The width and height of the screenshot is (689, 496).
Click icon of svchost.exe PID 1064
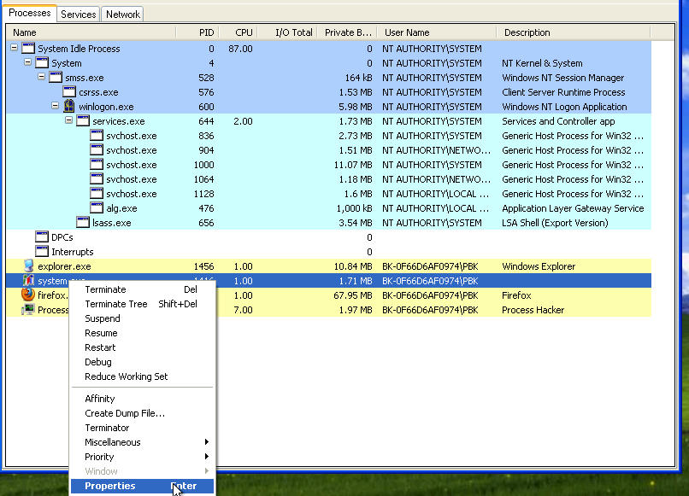click(97, 178)
